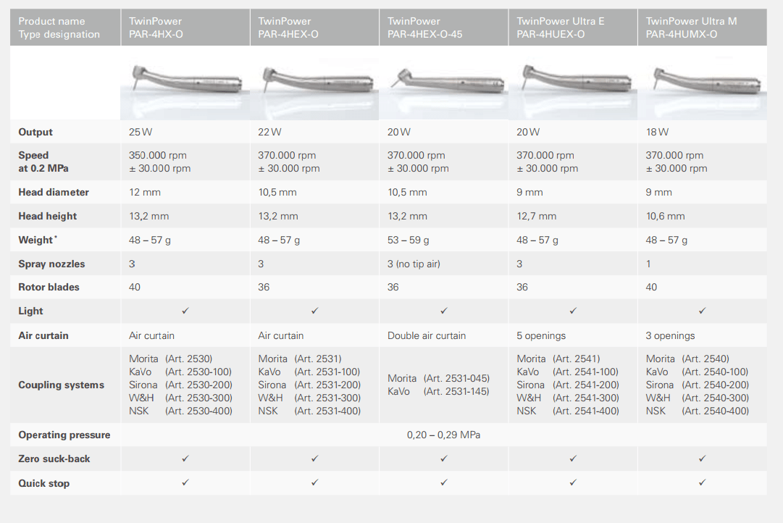Screen dimensions: 783x523
Task: Click the "3 (no tip air)" cell
Action: [414, 264]
